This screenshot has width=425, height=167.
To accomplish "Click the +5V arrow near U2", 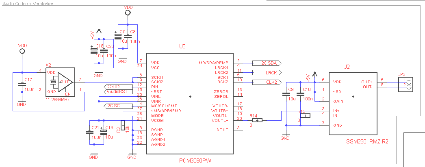I will [314, 74].
